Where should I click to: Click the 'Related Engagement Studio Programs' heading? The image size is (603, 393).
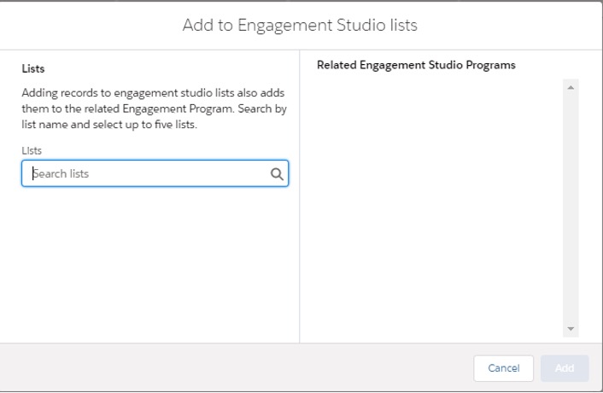(x=416, y=65)
